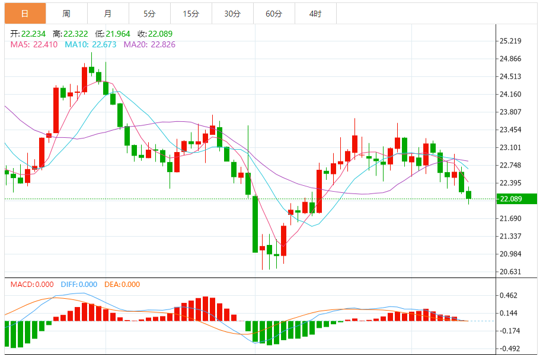543x355 pixels.
Task: Click the green current price tag 22.089
Action: tap(517, 199)
